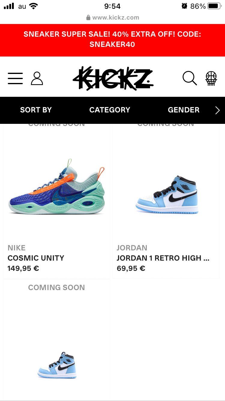225x401 pixels.
Task: Select the light blue Jordan 1 image
Action: pos(167,194)
